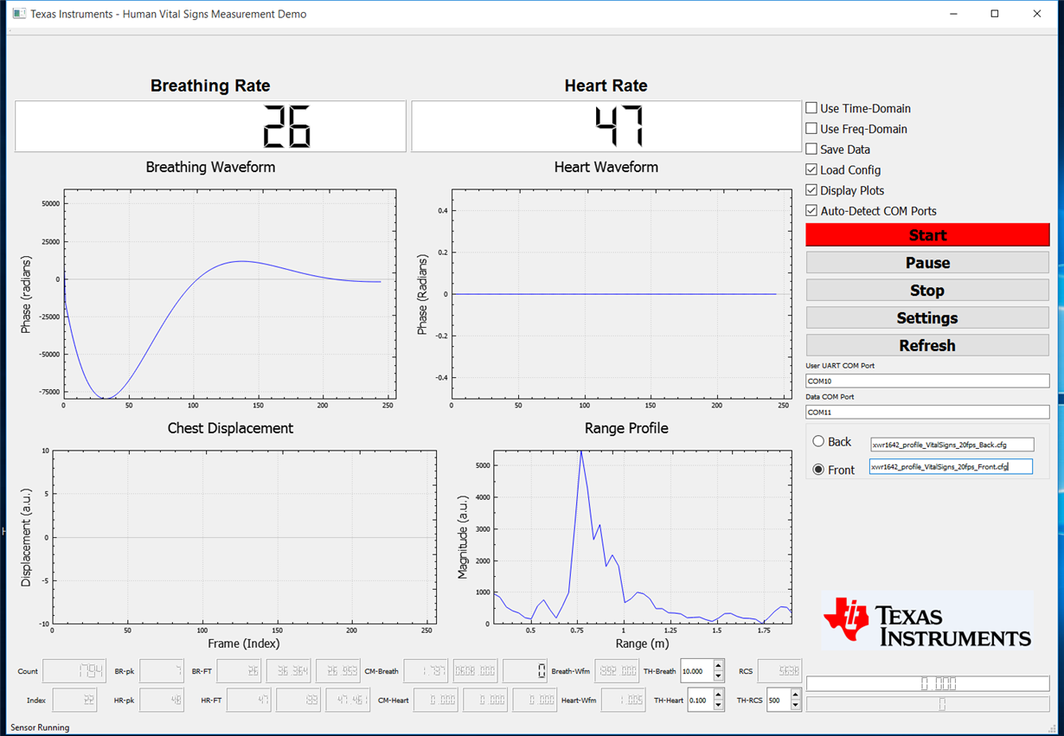Click the TH-Breath value field showing 10.000
1064x736 pixels.
(x=696, y=671)
